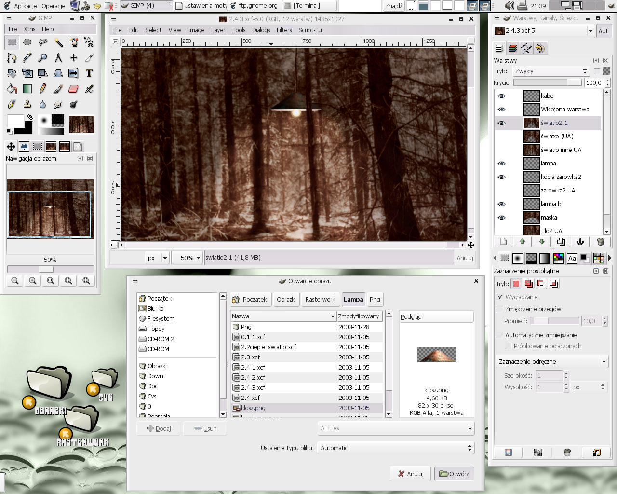The image size is (617, 494).
Task: Select the Text tool in toolbox
Action: click(89, 73)
